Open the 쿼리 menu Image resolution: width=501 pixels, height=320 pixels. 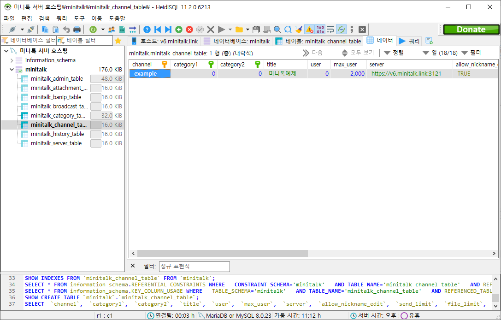pyautogui.click(x=62, y=18)
